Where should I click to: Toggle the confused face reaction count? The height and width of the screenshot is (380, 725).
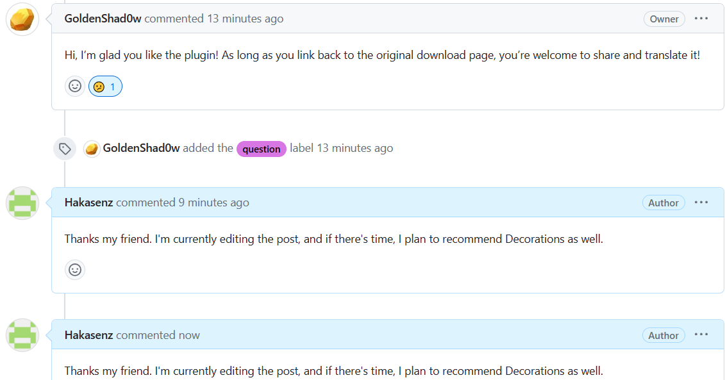click(x=105, y=87)
